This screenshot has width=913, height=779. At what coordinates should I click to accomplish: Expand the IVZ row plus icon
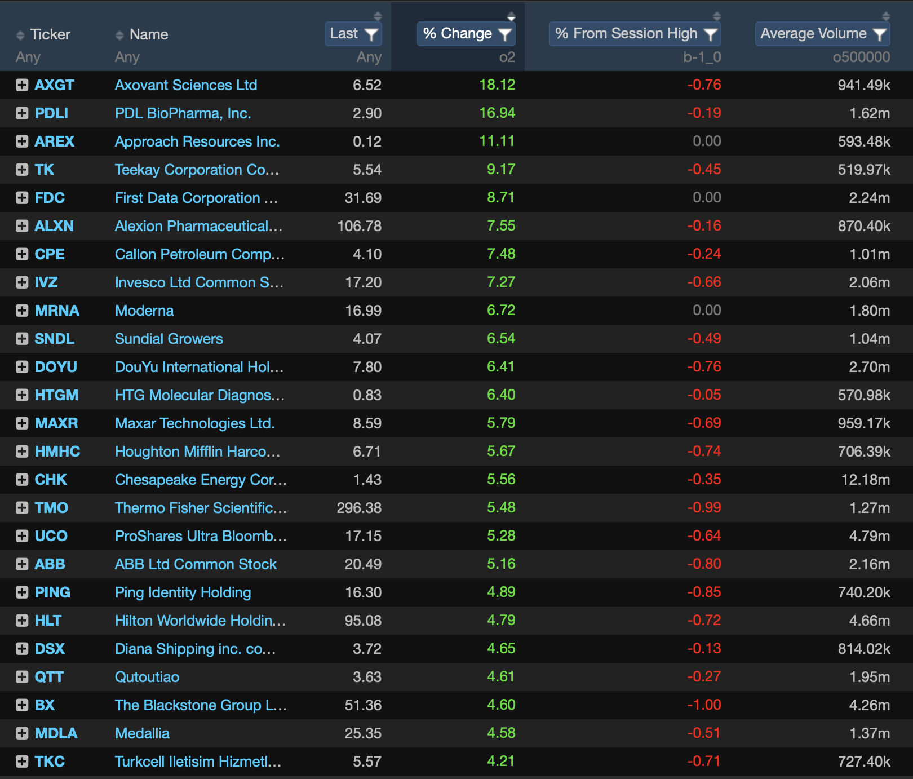pyautogui.click(x=22, y=282)
